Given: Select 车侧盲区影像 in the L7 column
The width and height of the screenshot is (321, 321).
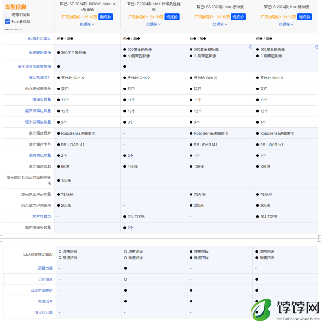Looking at the screenshot, I should (139, 56).
